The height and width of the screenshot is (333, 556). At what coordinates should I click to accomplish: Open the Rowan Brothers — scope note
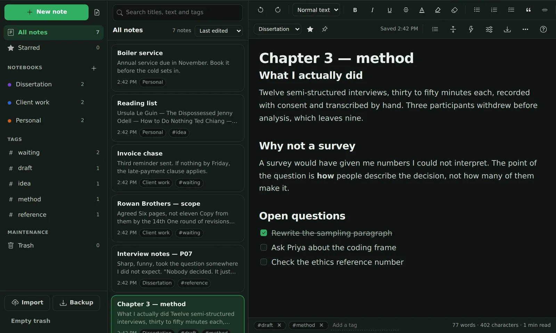pyautogui.click(x=178, y=218)
